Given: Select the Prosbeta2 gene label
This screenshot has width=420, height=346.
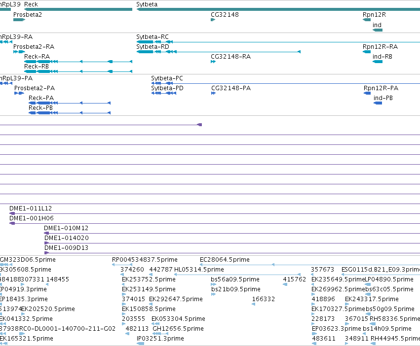Looking at the screenshot, I should click(28, 14).
